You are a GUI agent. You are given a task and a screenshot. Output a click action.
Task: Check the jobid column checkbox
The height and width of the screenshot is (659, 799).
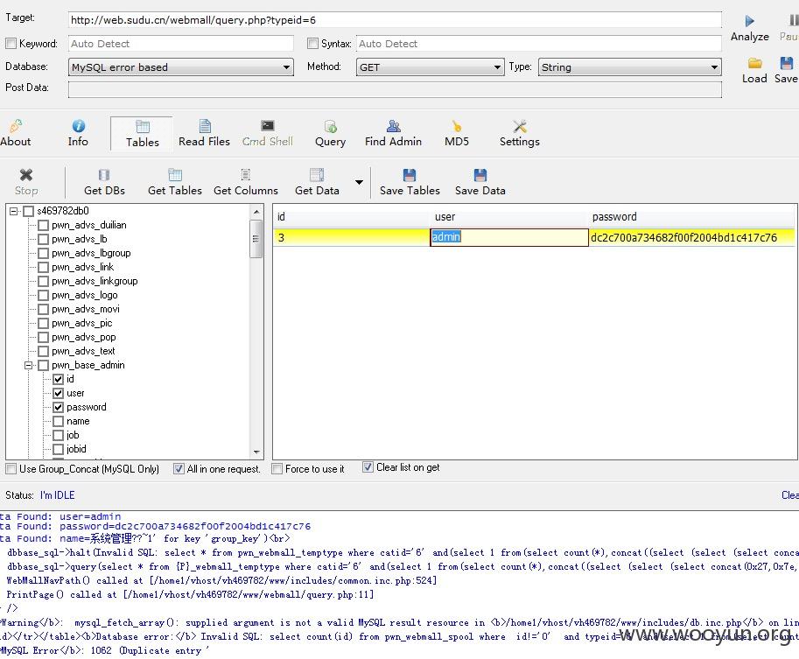[x=58, y=449]
